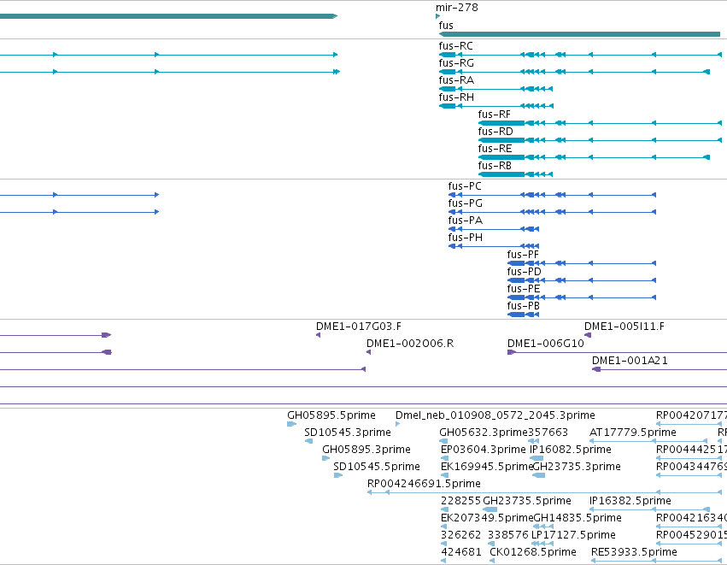Click the DME1-002O06.R feature
This screenshot has height=565, width=727.
368,352
